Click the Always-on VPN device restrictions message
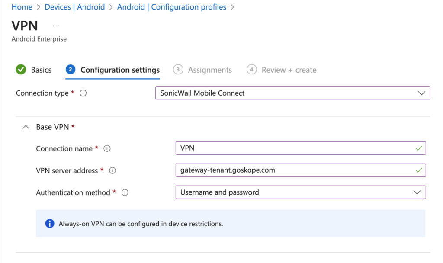443x263 pixels. pyautogui.click(x=141, y=224)
